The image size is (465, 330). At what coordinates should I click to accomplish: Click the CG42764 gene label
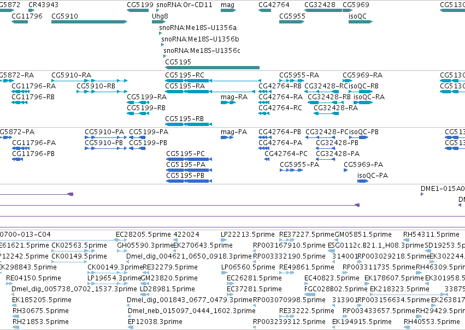pyautogui.click(x=274, y=5)
